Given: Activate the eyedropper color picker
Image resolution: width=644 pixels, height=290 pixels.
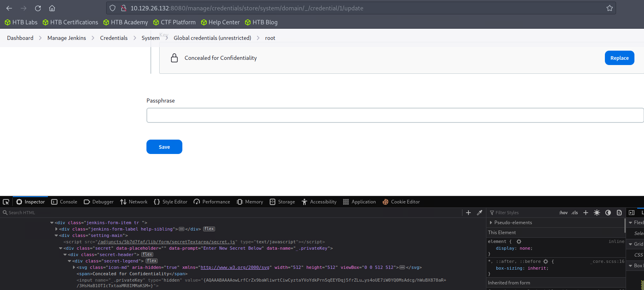Looking at the screenshot, I should click(480, 213).
